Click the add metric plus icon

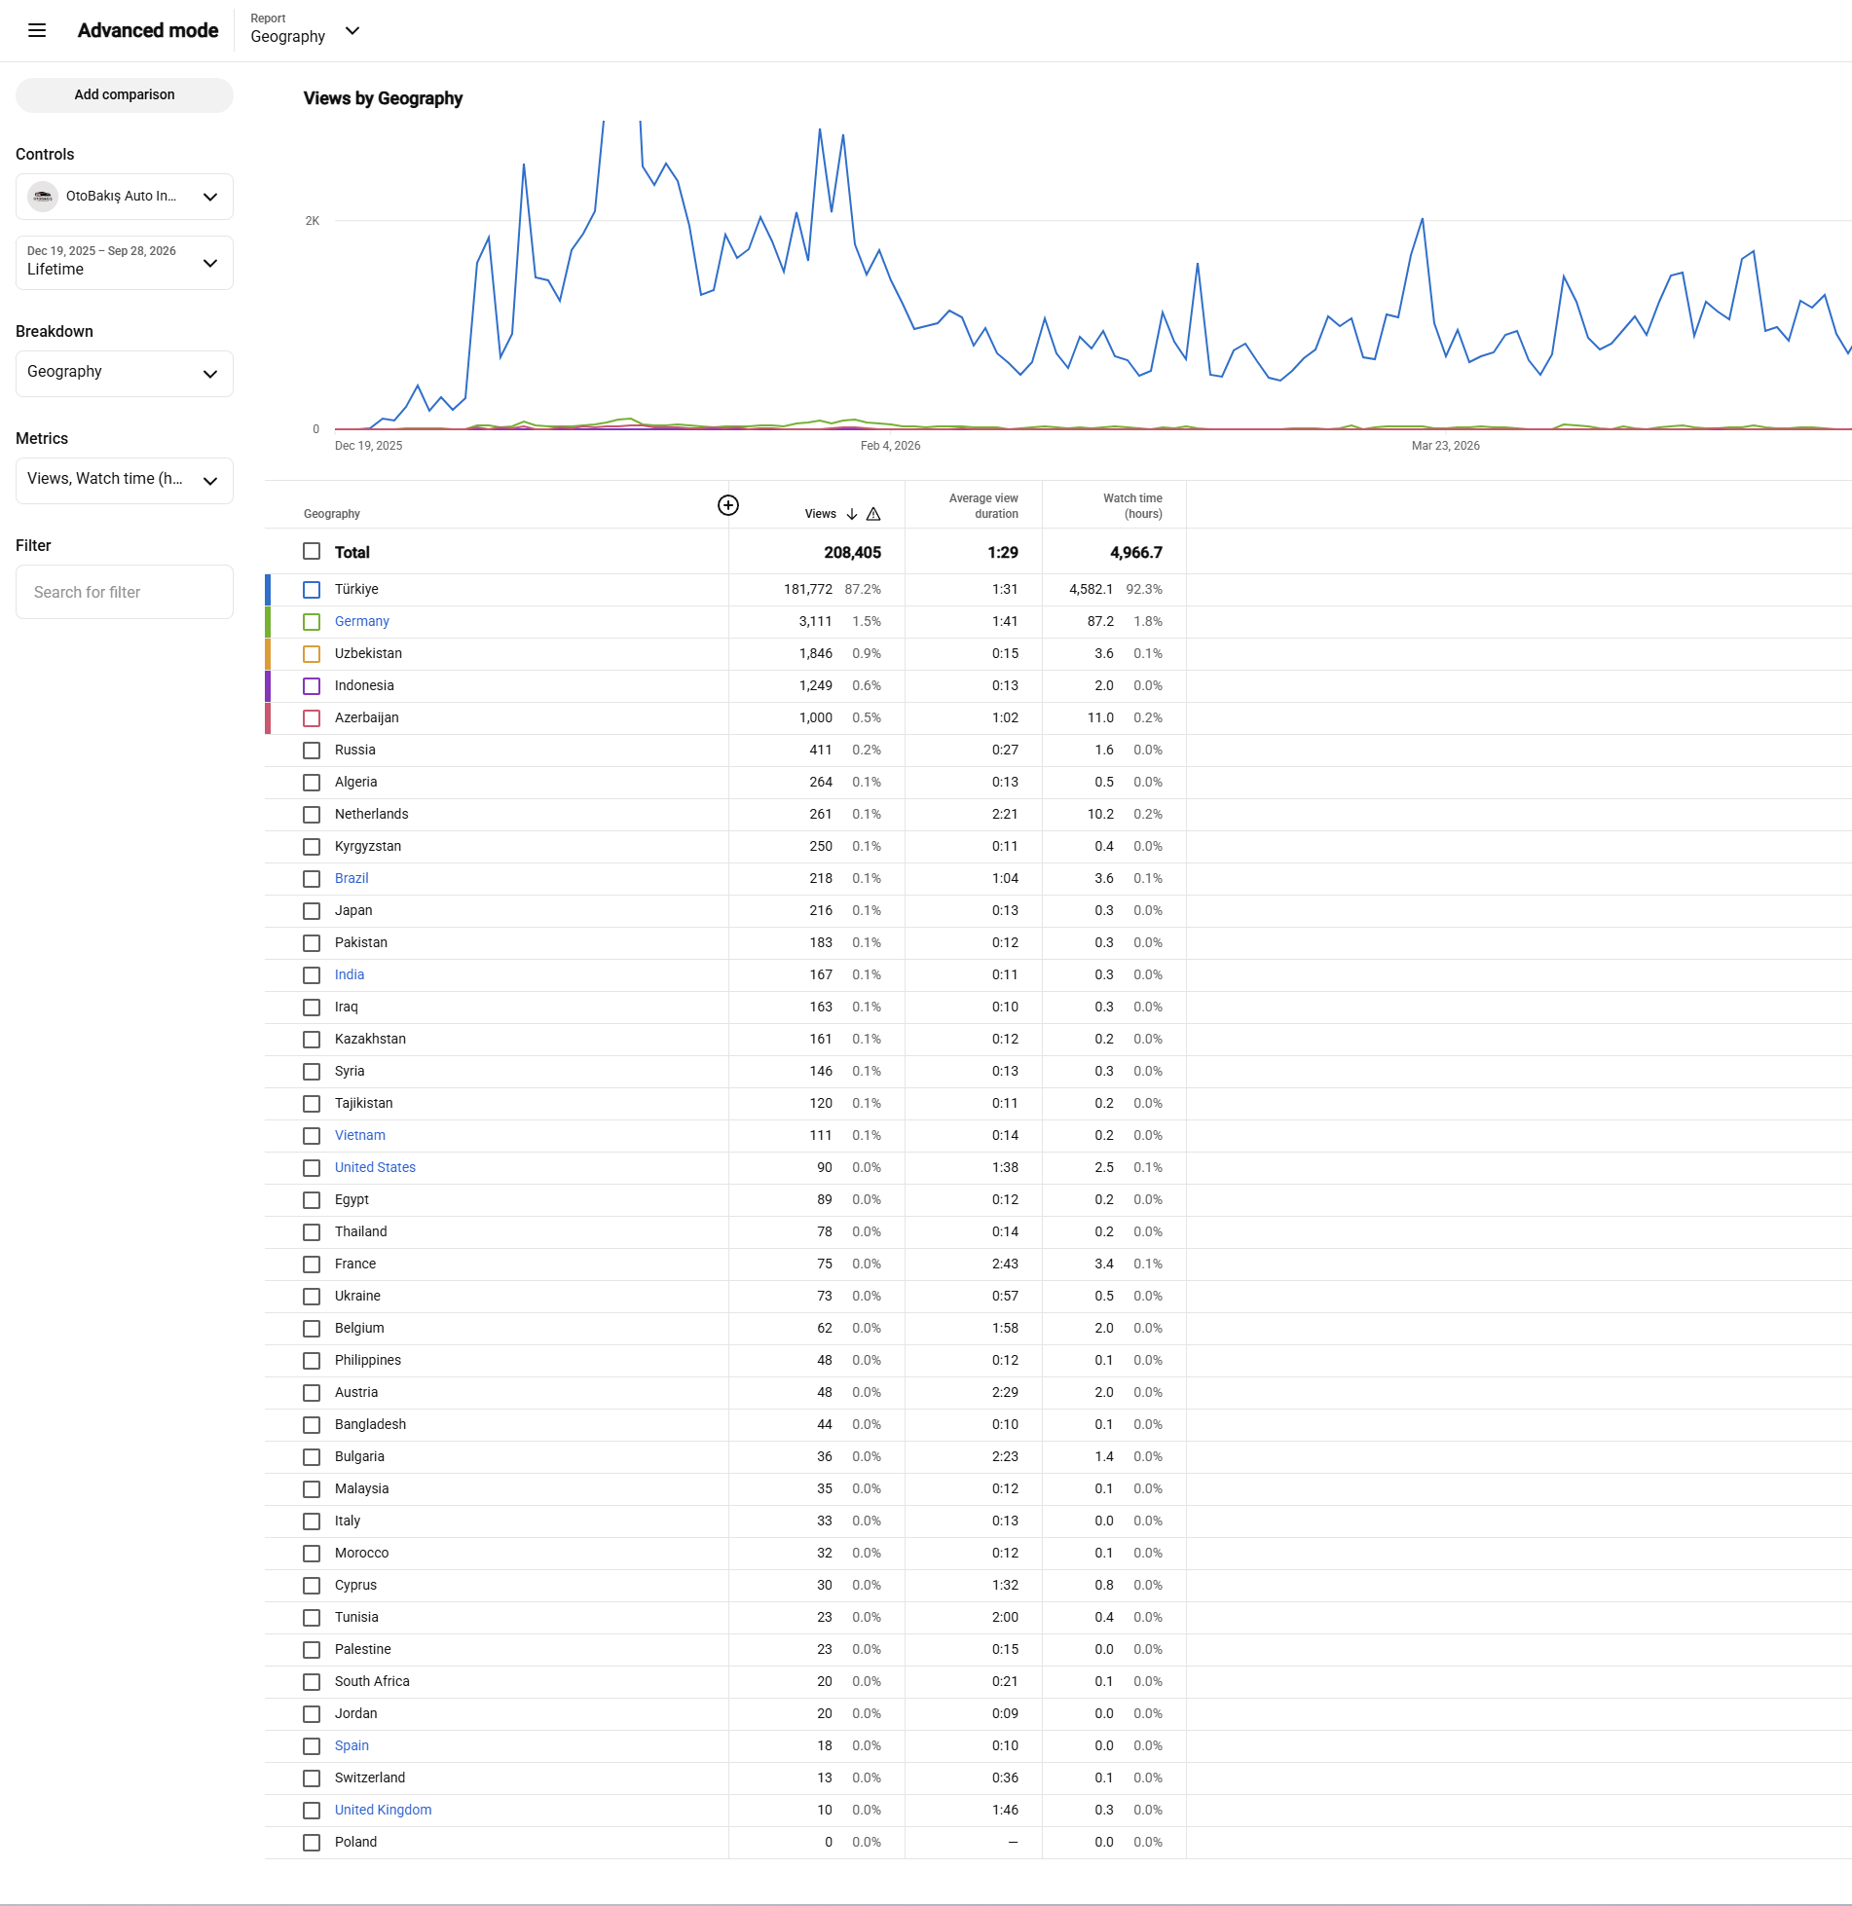tap(727, 505)
